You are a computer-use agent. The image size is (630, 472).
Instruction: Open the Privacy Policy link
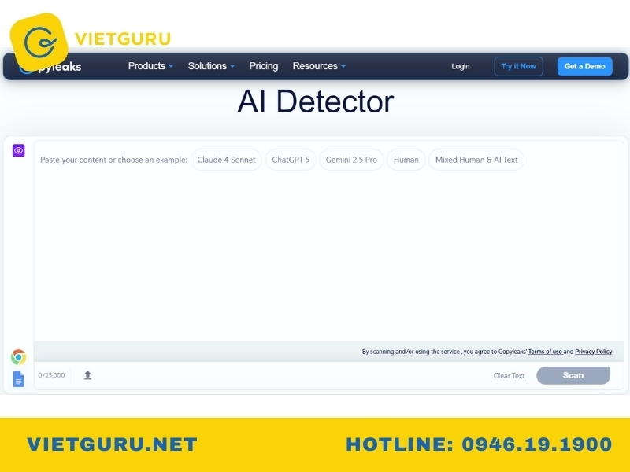pos(594,352)
